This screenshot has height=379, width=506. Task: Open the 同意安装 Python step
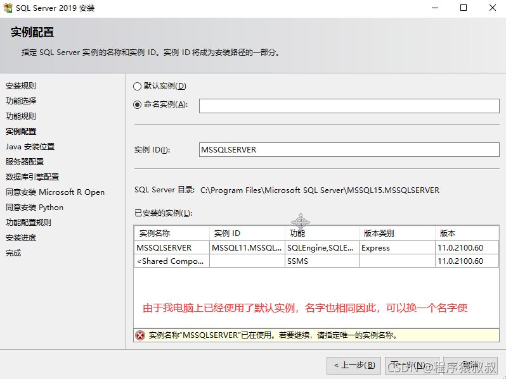(34, 208)
